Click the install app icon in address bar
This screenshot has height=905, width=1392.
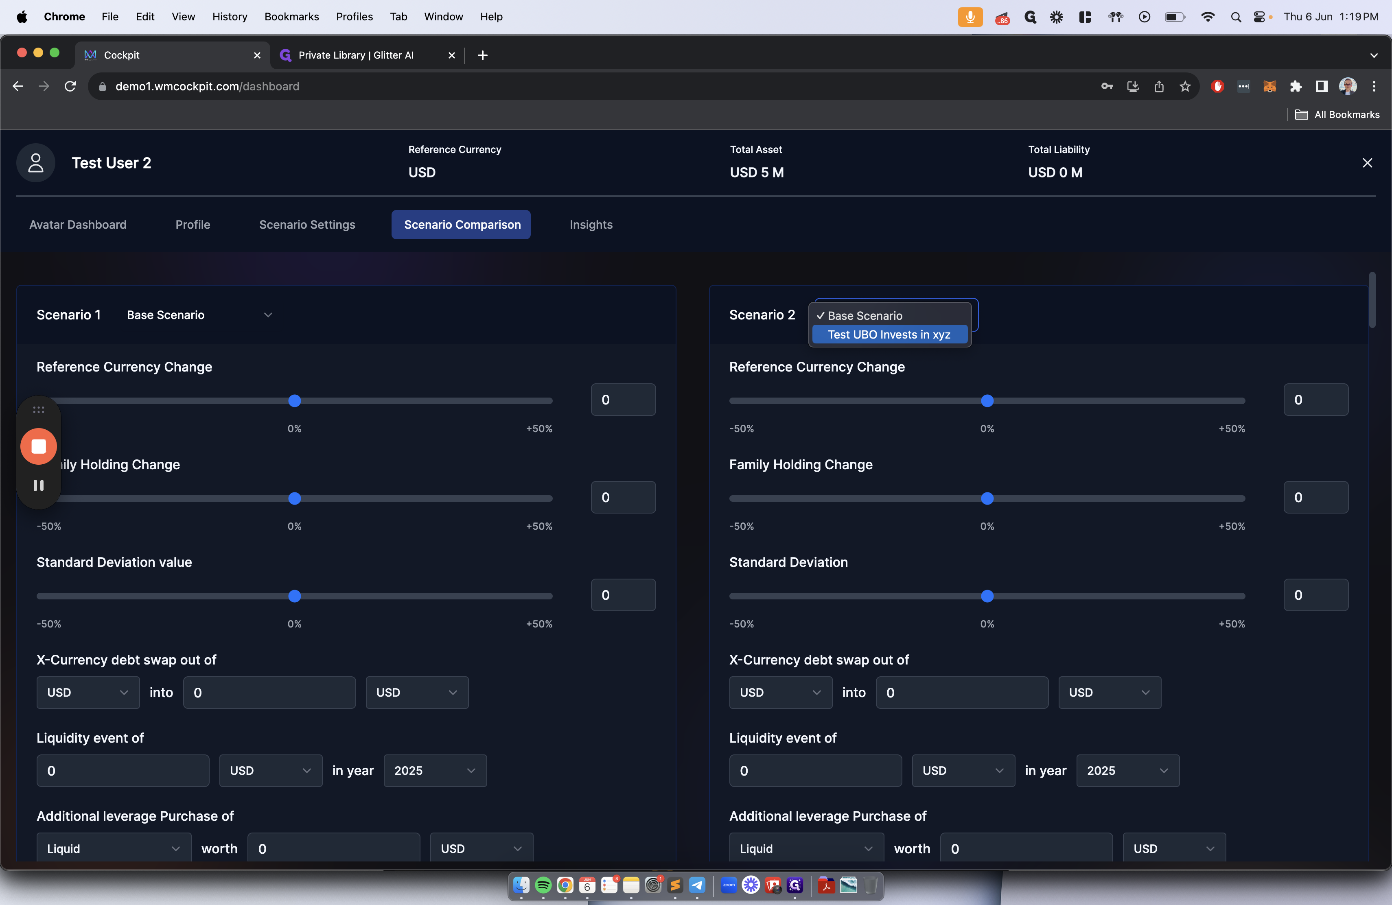click(x=1133, y=87)
